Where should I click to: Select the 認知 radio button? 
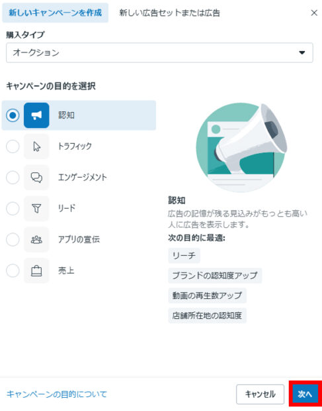click(13, 115)
